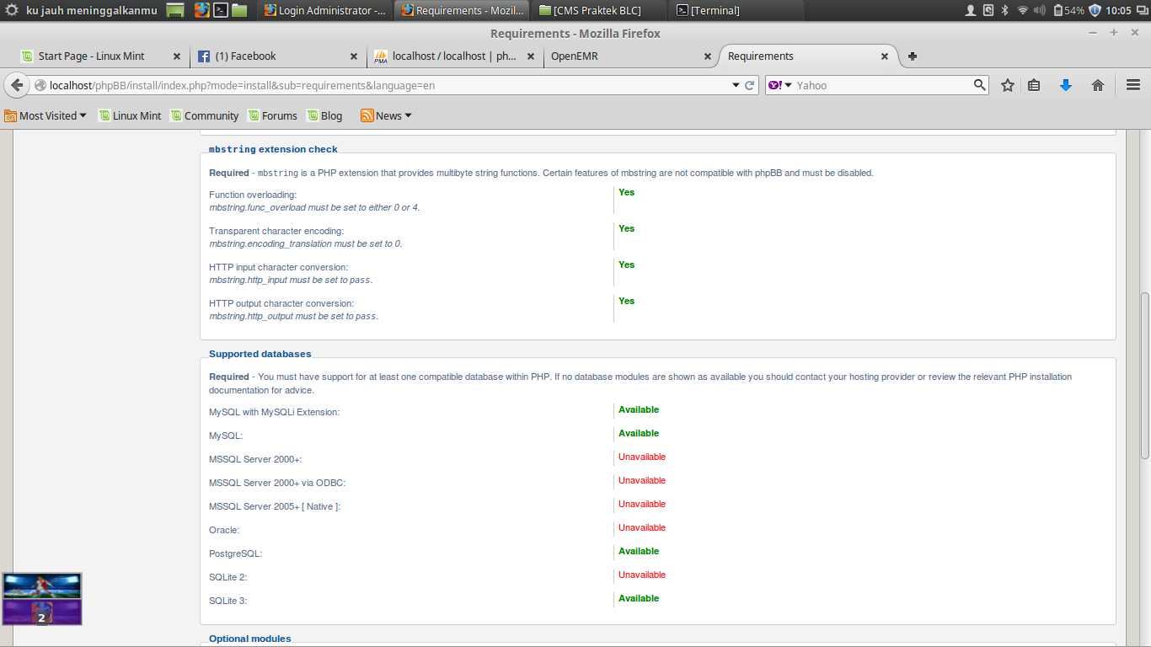The image size is (1151, 647).
Task: Open a new tab with plus button
Action: (913, 56)
